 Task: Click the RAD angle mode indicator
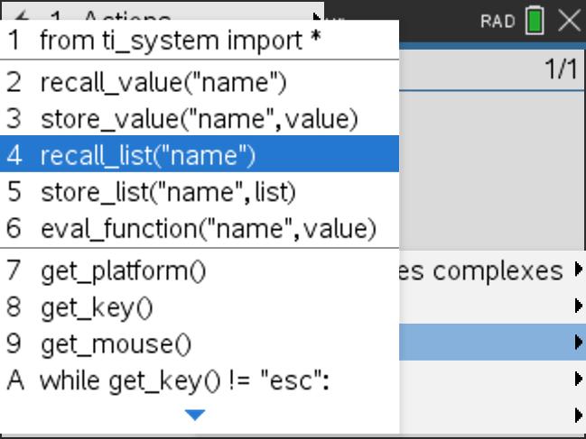[498, 20]
